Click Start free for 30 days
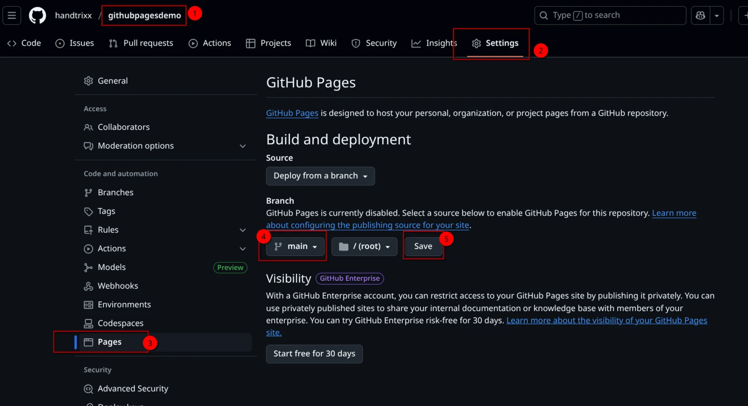Screen dimensions: 748x406 [314, 354]
